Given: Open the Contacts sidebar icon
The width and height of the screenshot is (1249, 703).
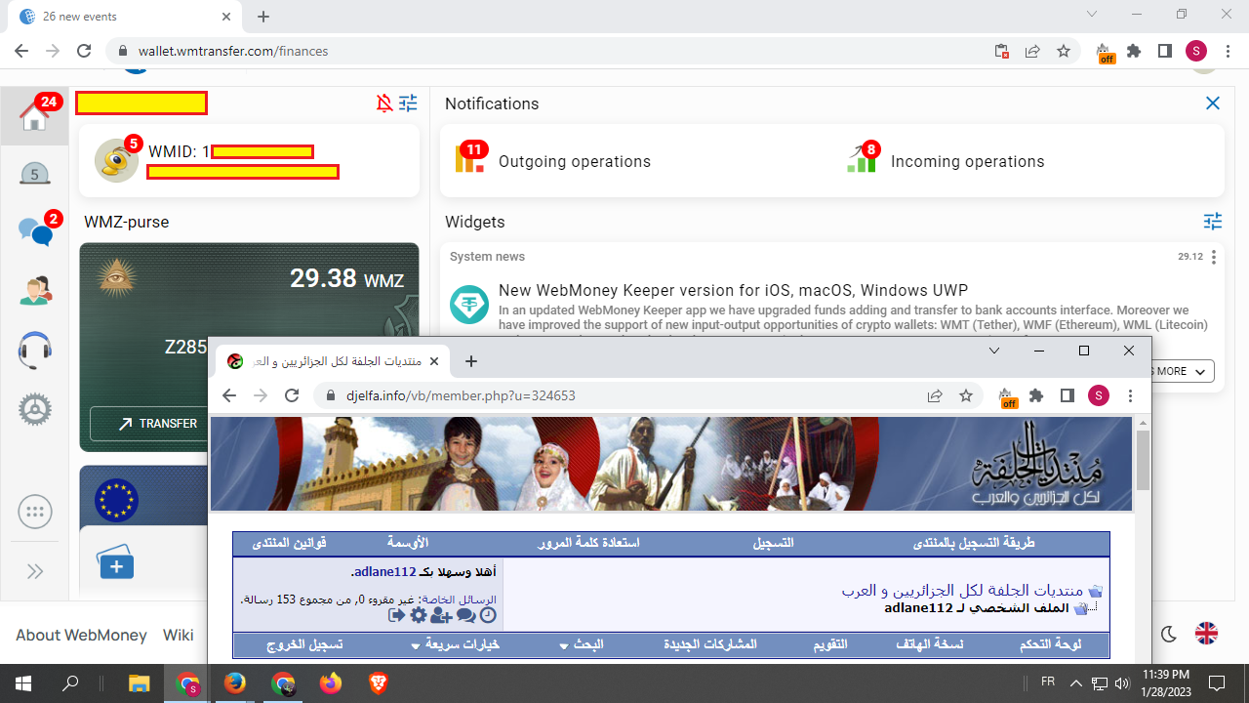Looking at the screenshot, I should [x=35, y=290].
